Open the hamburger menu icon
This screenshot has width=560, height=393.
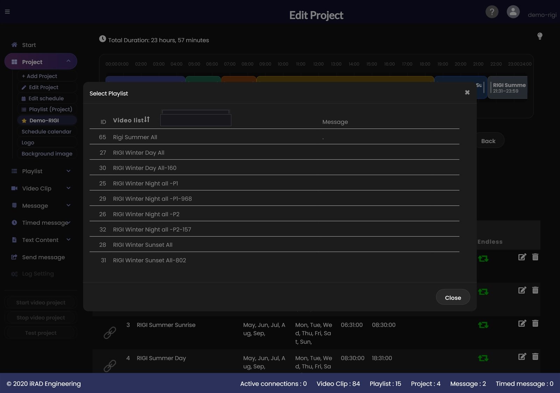[7, 12]
